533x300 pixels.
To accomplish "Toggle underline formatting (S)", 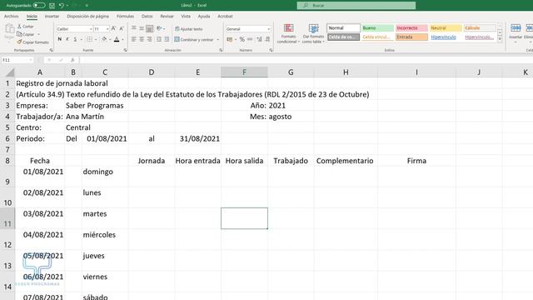I will [x=75, y=39].
